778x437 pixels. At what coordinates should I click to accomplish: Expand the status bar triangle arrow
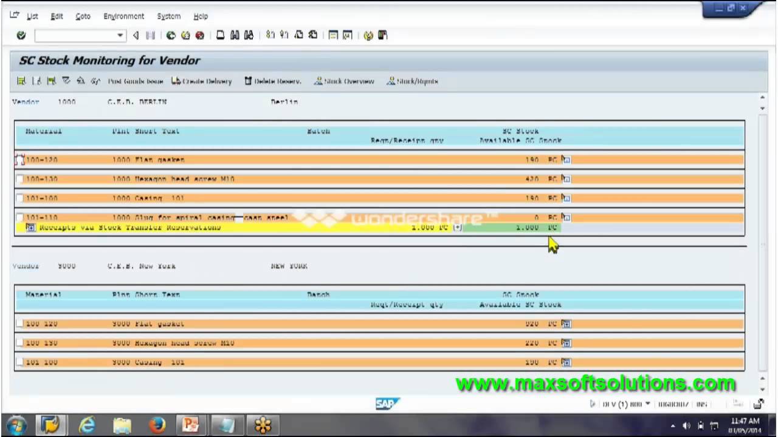pos(593,404)
